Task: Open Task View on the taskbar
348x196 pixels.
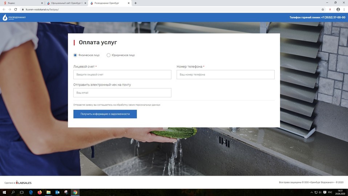Action: click(x=22, y=192)
